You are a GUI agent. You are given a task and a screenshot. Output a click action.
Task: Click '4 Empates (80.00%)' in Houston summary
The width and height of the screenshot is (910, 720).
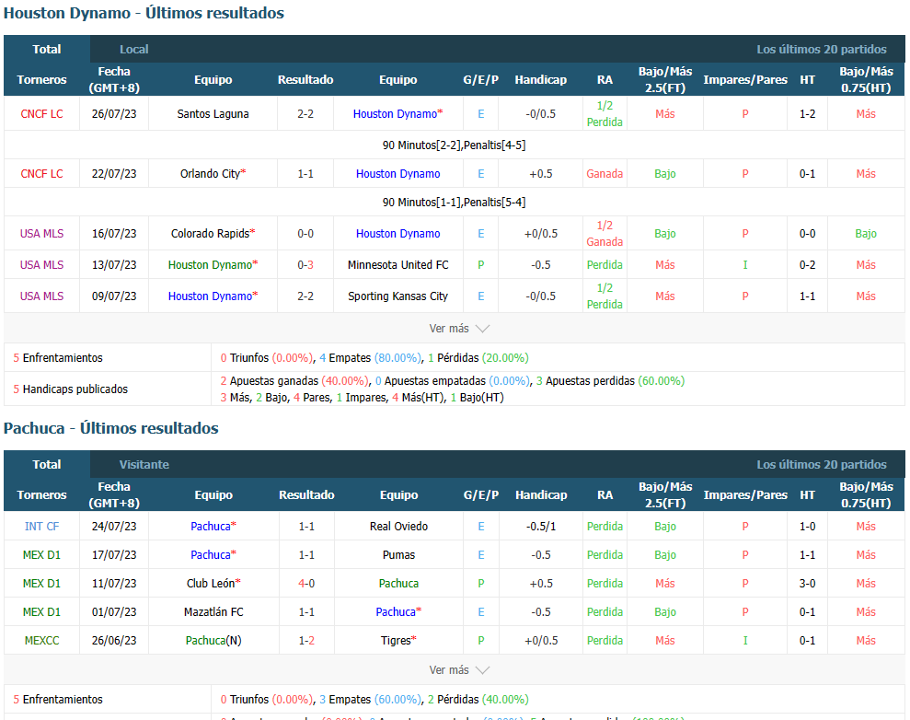(370, 357)
